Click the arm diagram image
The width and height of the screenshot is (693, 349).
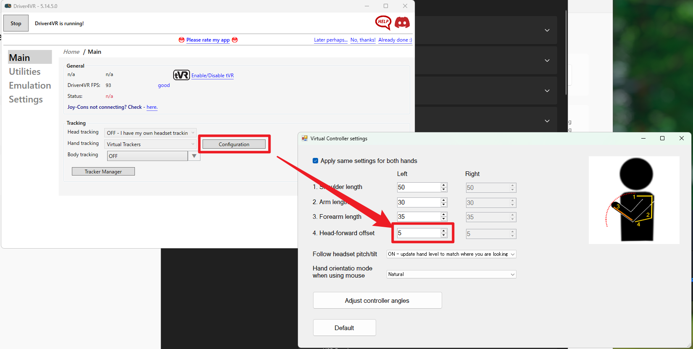(x=634, y=200)
